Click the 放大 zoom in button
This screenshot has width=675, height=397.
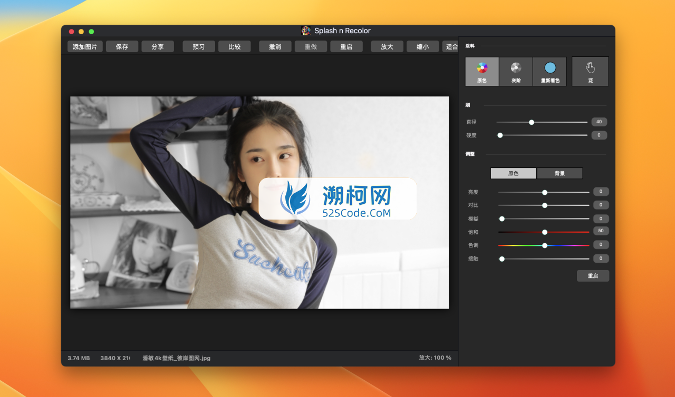click(387, 46)
